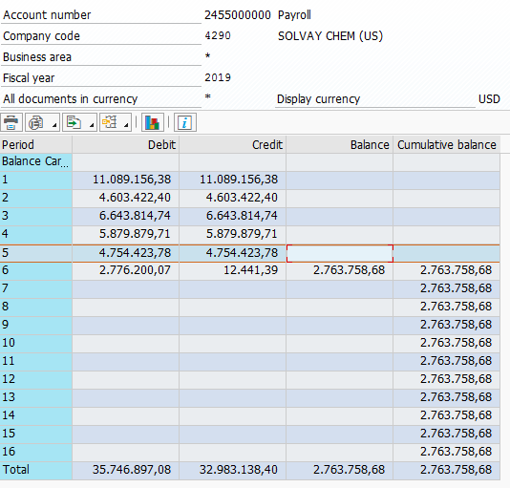Select period 6 credit value 12.441,39

tap(251, 270)
